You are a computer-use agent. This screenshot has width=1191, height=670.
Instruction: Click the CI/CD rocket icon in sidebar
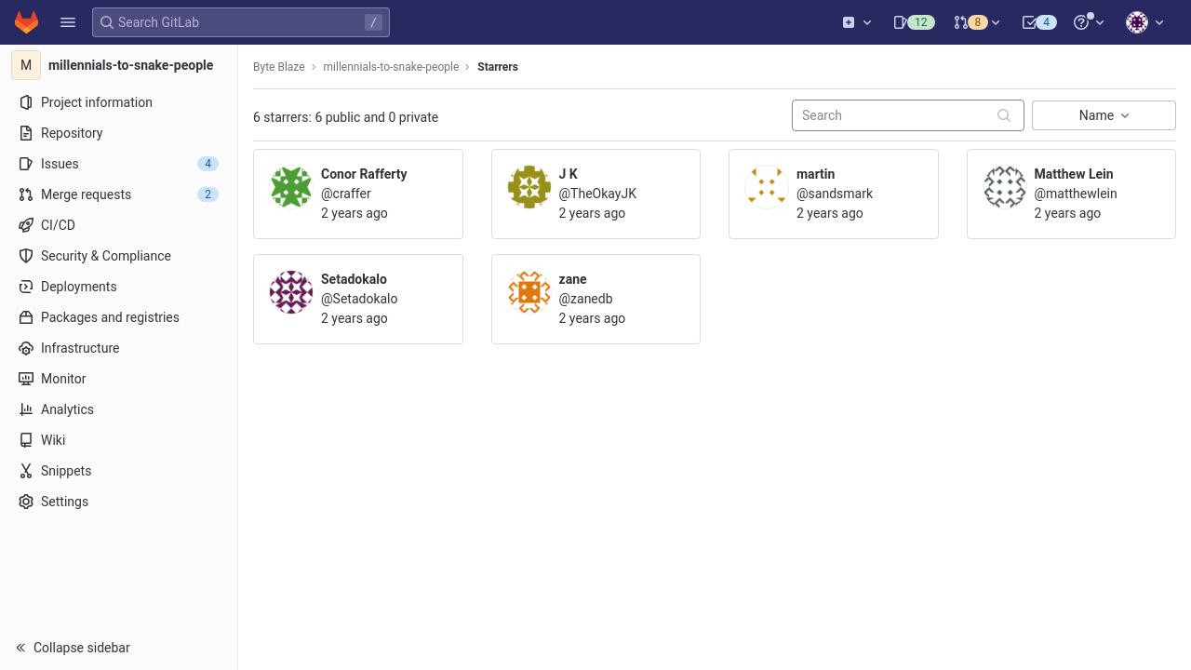(x=26, y=225)
